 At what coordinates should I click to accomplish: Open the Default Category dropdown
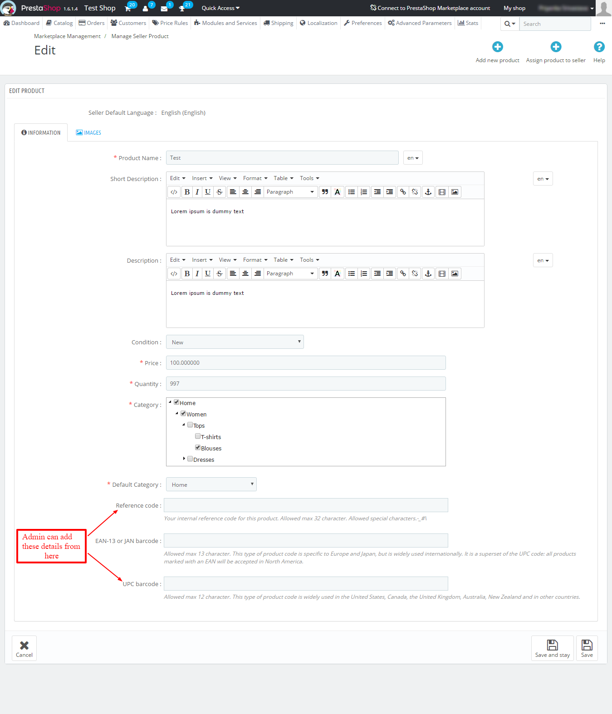pyautogui.click(x=211, y=484)
